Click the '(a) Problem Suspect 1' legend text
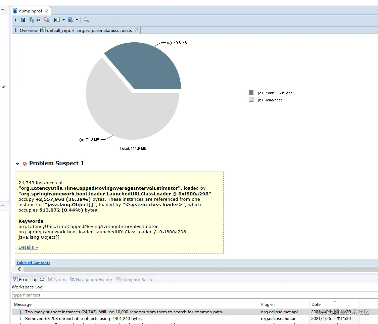Screen dimensions: 378x324 click(276, 93)
